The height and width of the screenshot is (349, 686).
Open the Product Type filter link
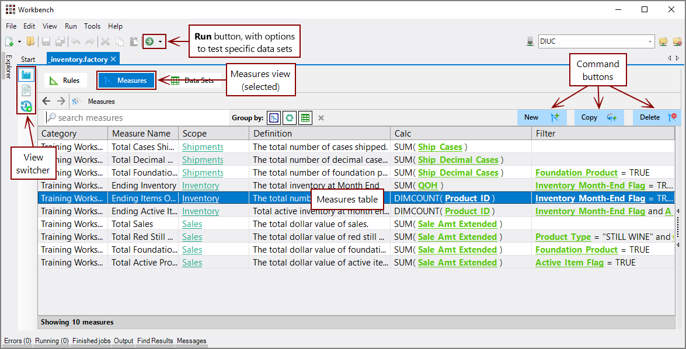click(563, 236)
